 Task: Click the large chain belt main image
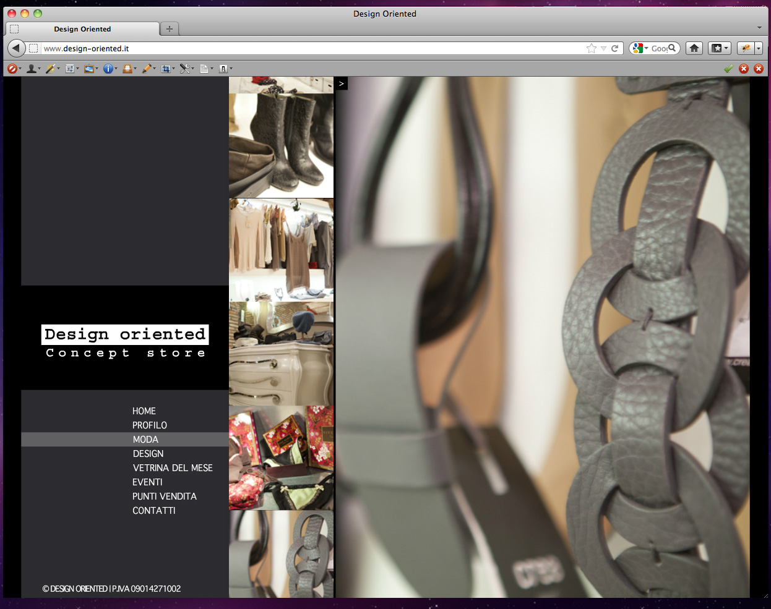pos(543,338)
